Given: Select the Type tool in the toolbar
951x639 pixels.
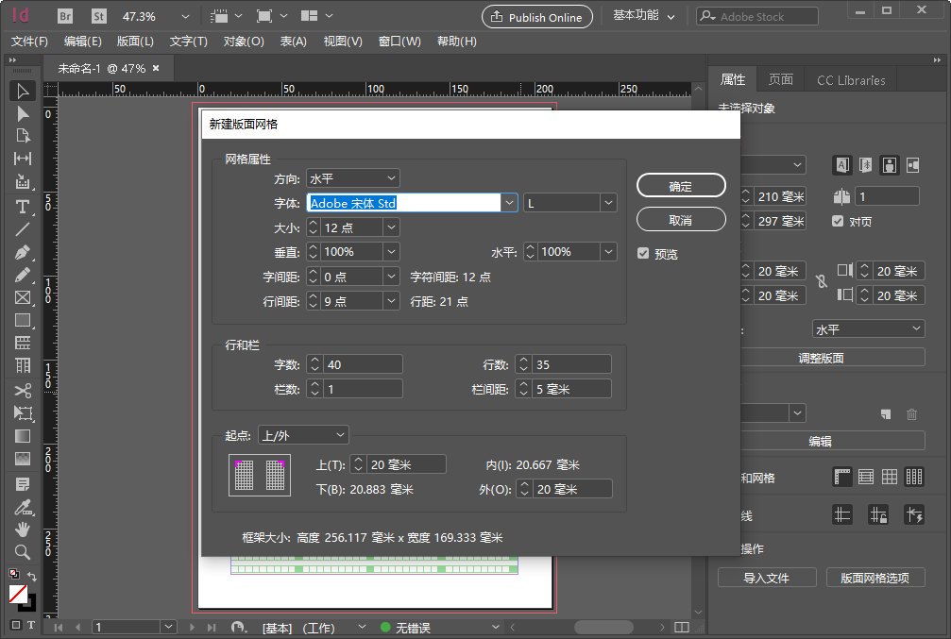Looking at the screenshot, I should 23,207.
